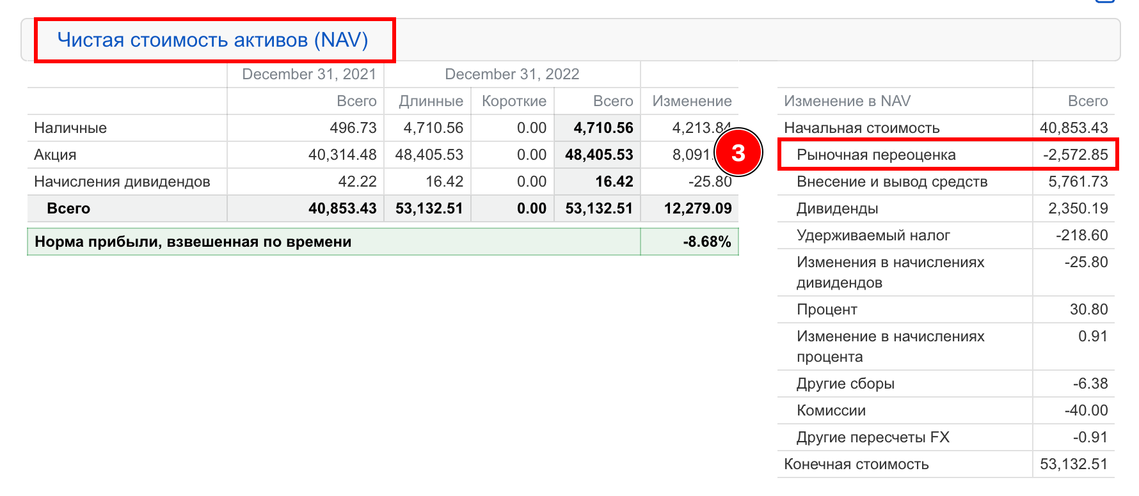Viewport: 1139px width, 496px height.
Task: Click the Дивиденды row label
Action: (837, 208)
